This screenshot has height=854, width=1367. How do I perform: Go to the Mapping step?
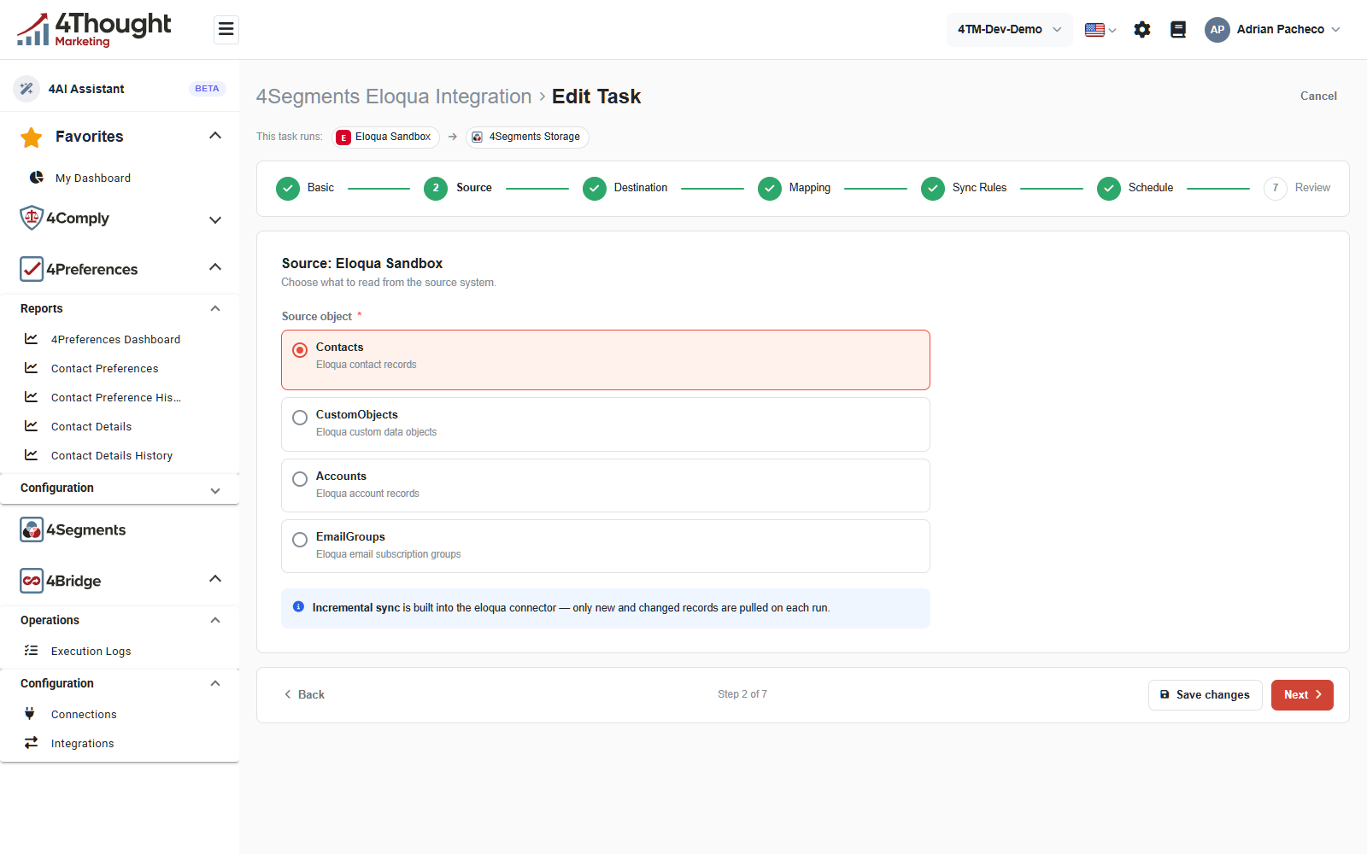[795, 189]
